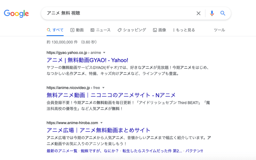Image resolution: width=256 pixels, height=160 pixels.
Task: Click the Google logo
Action: [x=16, y=13]
